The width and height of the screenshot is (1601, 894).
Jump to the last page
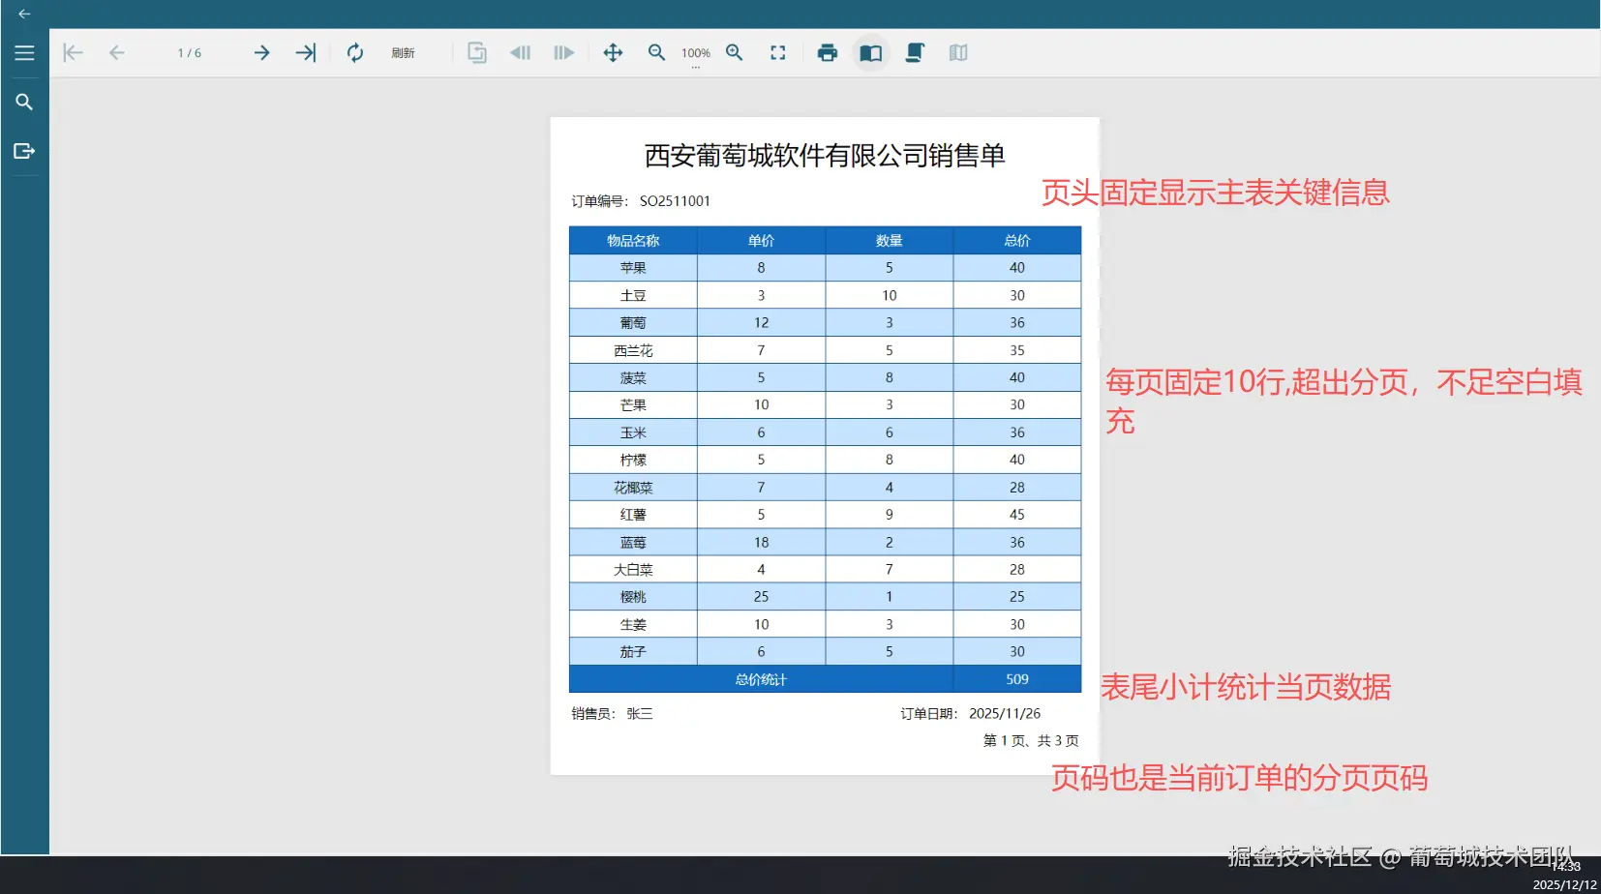coord(306,53)
